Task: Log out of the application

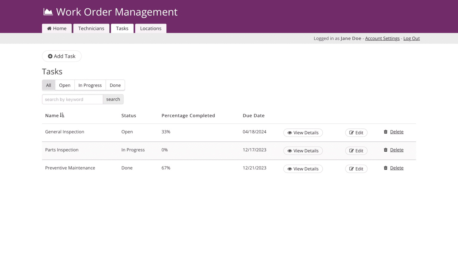Action: (411, 38)
